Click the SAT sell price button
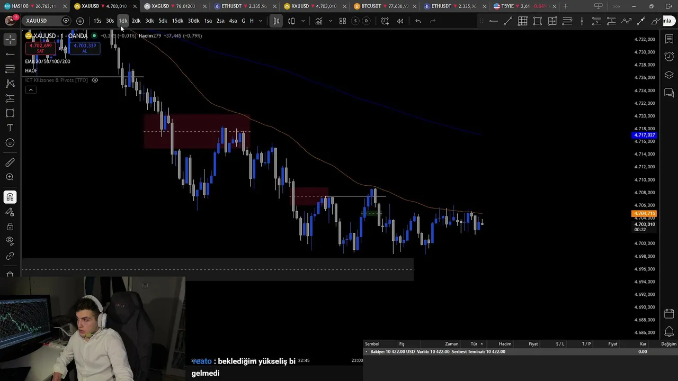The image size is (678, 381). tap(40, 48)
